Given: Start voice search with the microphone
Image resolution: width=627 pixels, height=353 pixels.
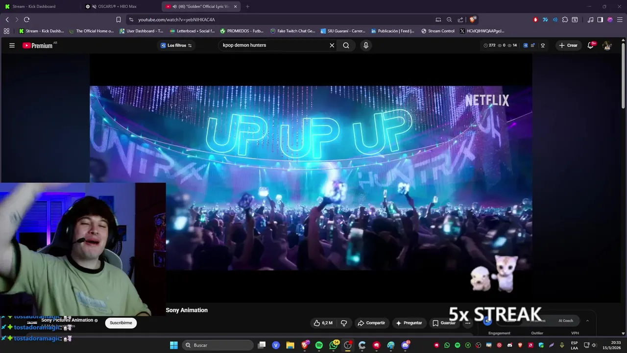Looking at the screenshot, I should pyautogui.click(x=365, y=45).
